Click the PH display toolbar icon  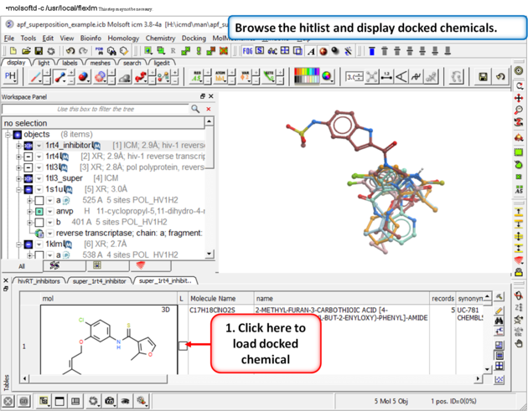pyautogui.click(x=12, y=76)
